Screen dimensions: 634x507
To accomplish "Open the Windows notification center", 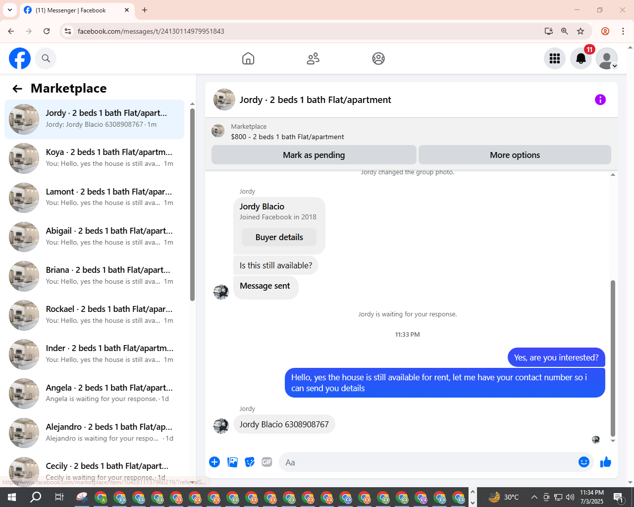I will click(x=618, y=497).
